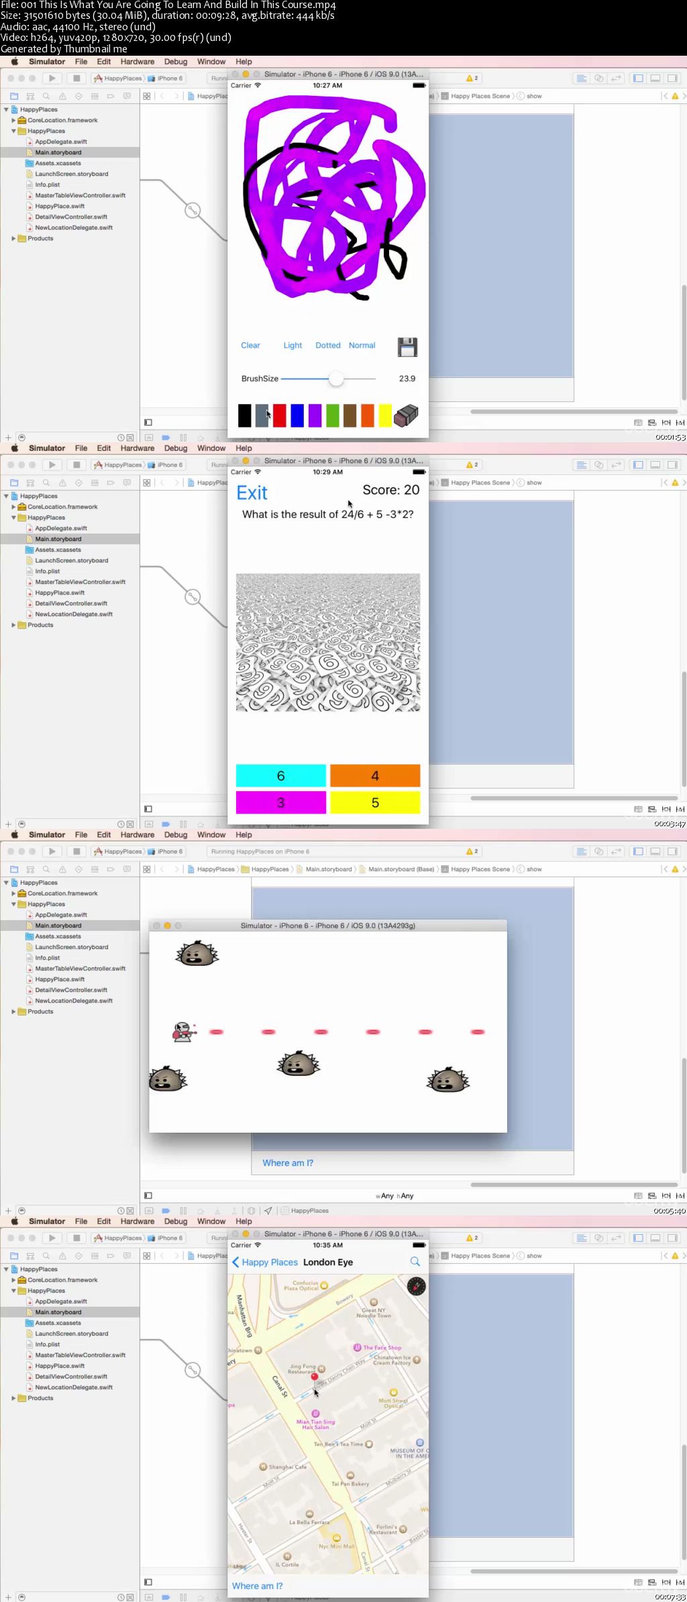Click 'Where am I?' below the map app
The width and height of the screenshot is (687, 1602).
tap(258, 1586)
